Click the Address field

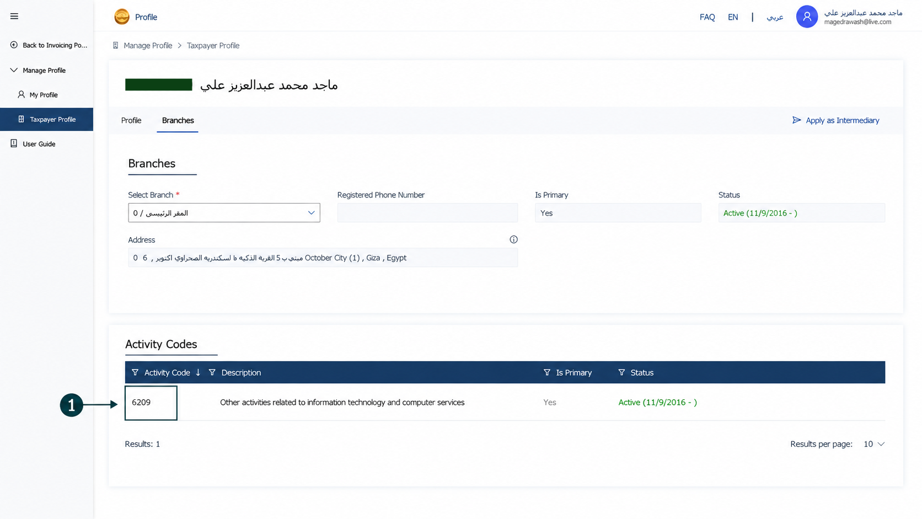[x=323, y=258]
